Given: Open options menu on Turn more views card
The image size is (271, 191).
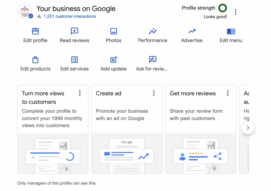Looking at the screenshot, I should [80, 93].
